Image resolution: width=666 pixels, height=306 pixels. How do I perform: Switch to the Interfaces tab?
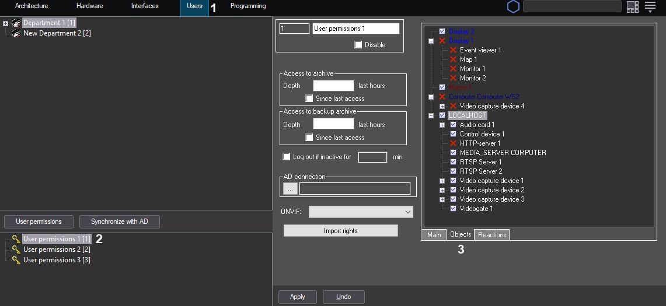click(x=145, y=6)
